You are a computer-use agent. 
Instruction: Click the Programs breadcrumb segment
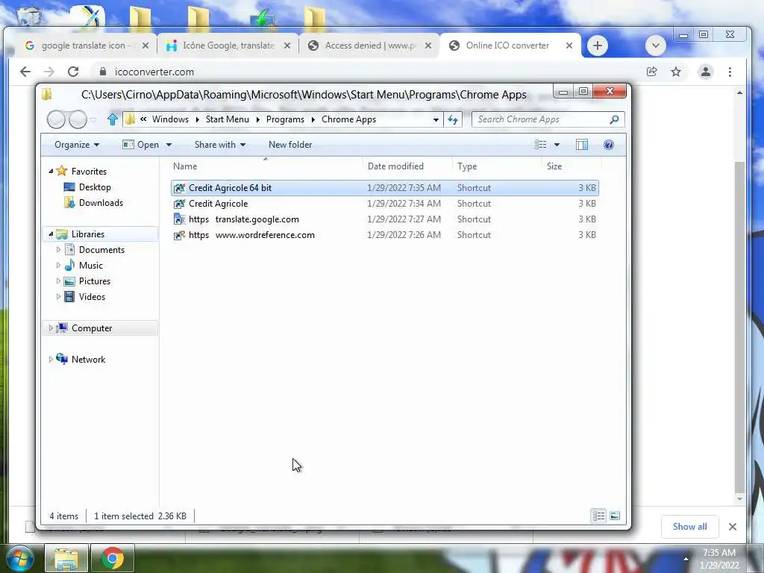[x=285, y=119]
